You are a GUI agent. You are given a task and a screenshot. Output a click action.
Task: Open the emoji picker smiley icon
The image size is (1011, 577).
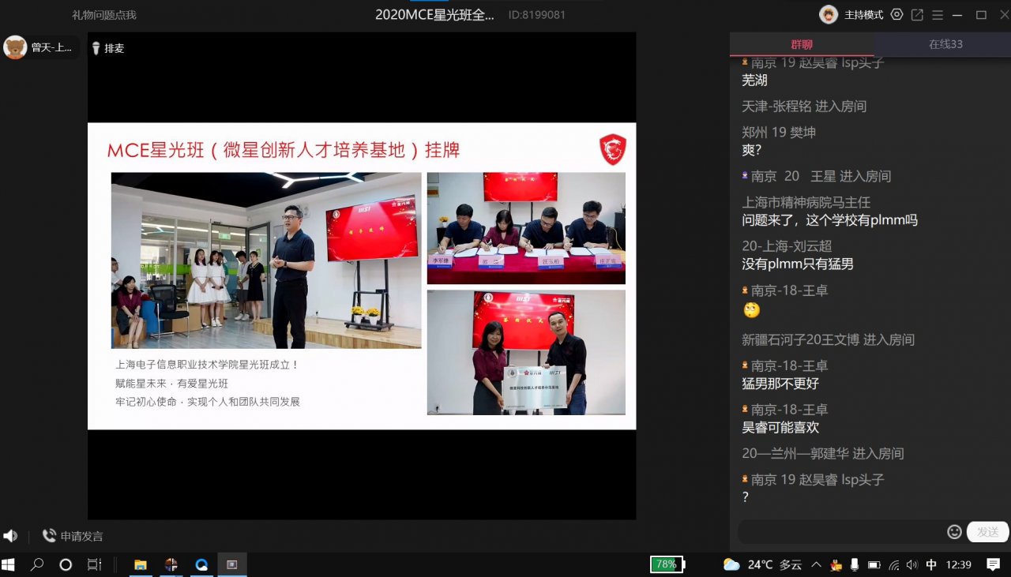coord(954,532)
